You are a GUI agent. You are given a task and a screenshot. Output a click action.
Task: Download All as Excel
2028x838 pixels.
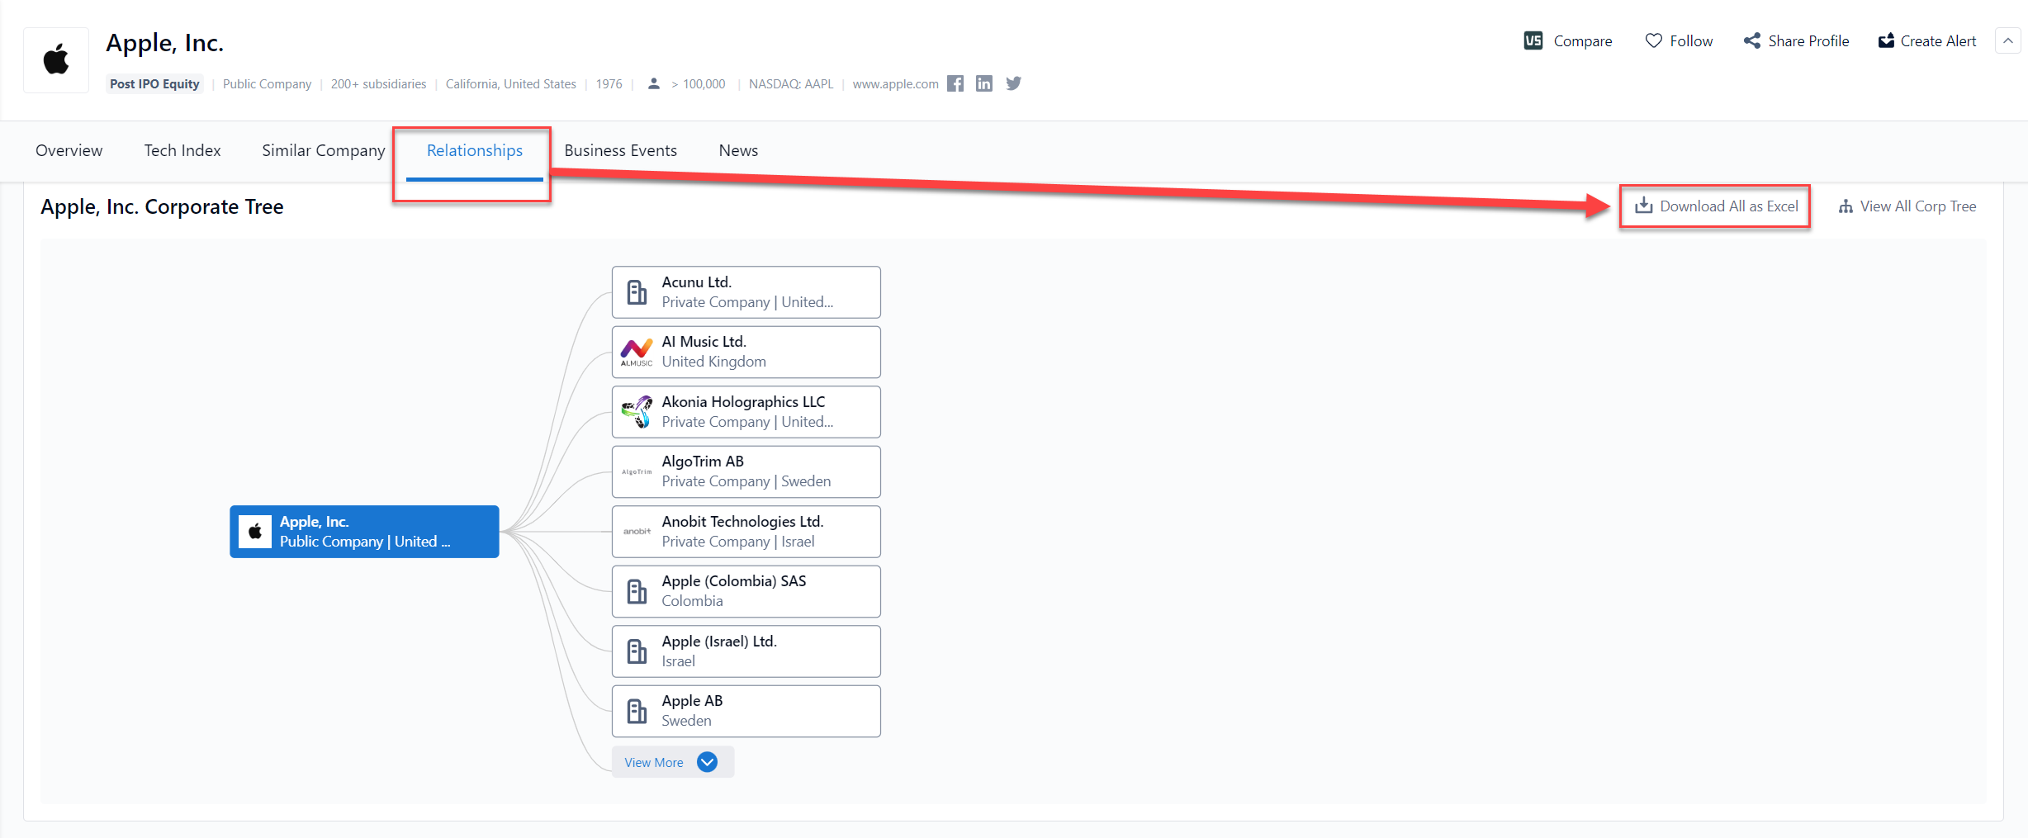[x=1716, y=206]
